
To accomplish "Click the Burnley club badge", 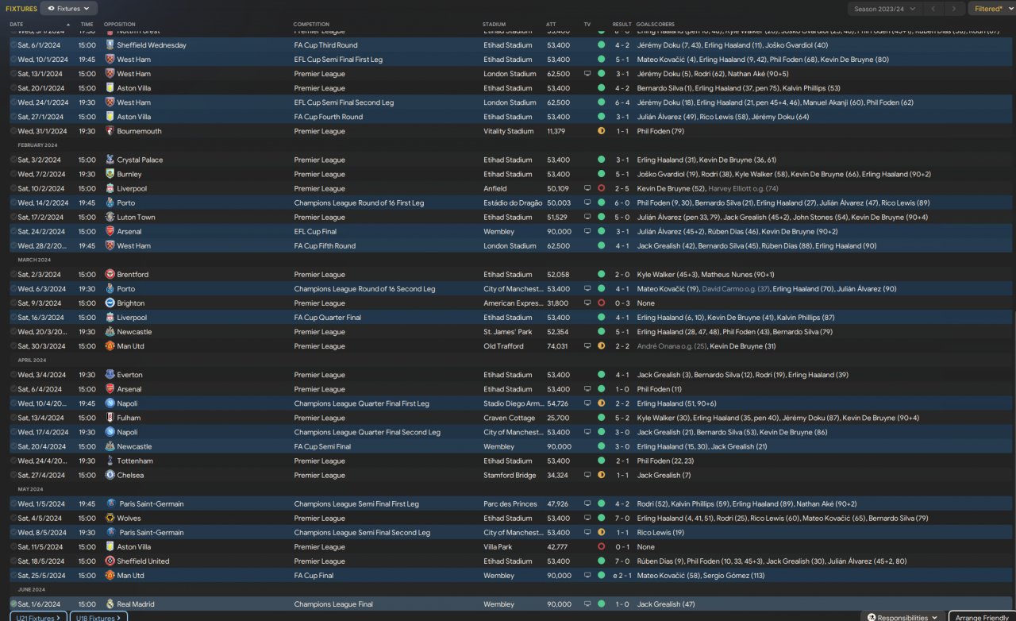I will [110, 174].
